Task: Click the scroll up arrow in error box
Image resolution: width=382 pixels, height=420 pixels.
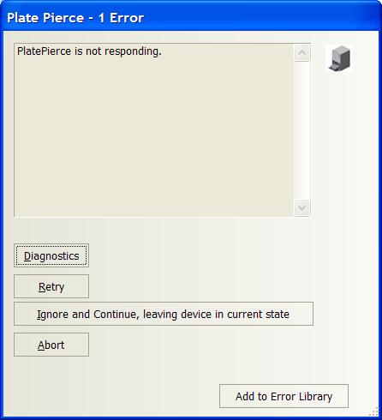Action: (x=301, y=52)
